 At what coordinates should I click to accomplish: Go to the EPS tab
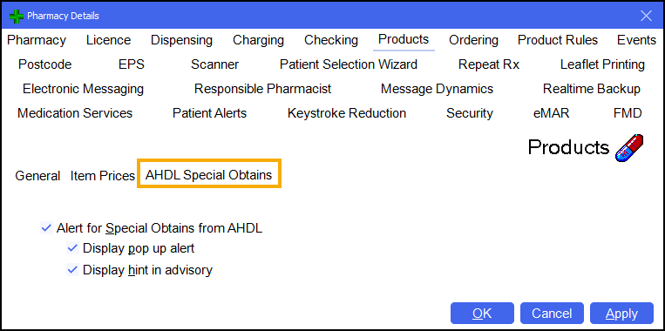coord(132,64)
